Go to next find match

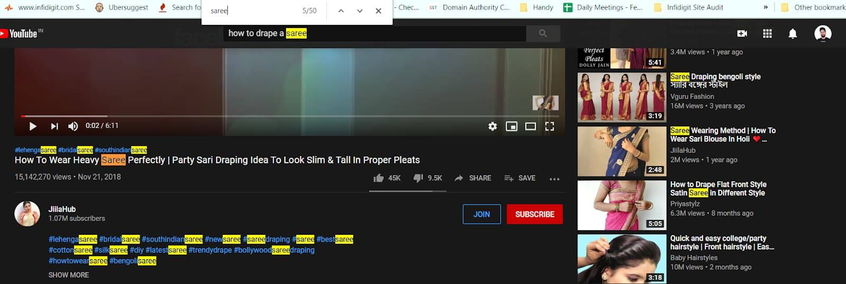[x=360, y=11]
